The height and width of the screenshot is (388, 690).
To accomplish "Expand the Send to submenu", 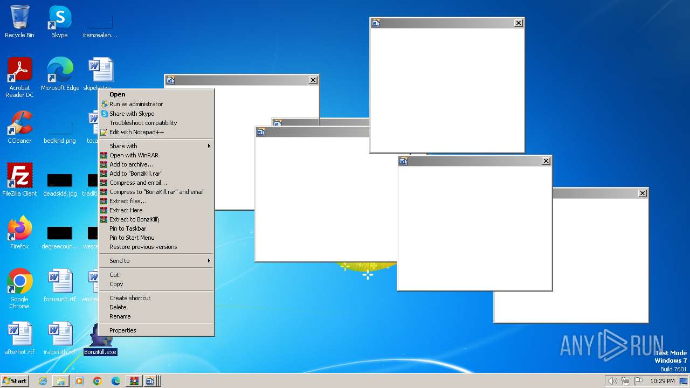I will click(156, 261).
